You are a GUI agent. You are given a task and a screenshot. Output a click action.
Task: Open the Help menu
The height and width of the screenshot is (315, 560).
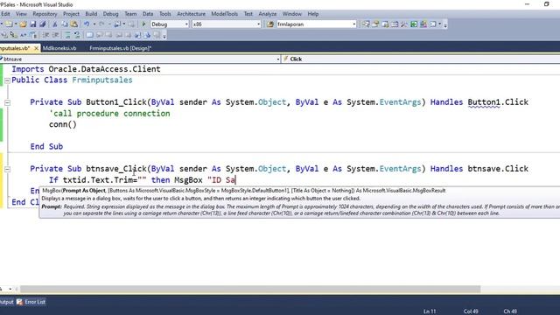pos(313,14)
